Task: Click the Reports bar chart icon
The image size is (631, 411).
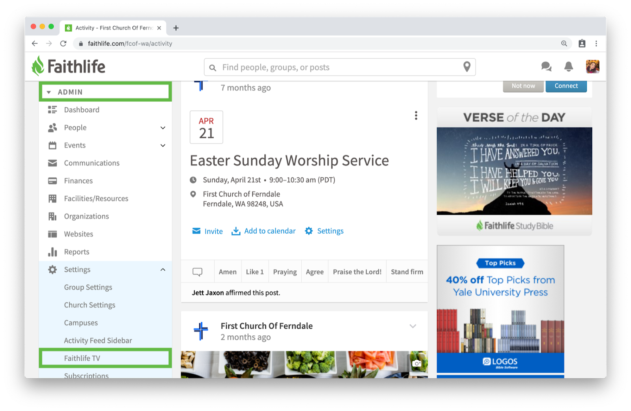Action: tap(52, 252)
